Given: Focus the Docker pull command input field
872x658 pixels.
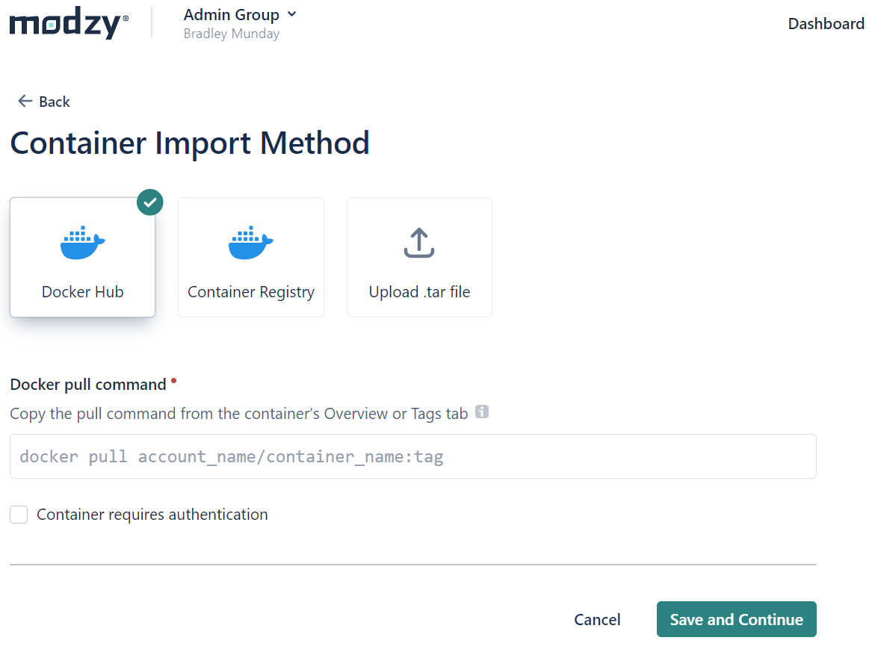Looking at the screenshot, I should (413, 456).
